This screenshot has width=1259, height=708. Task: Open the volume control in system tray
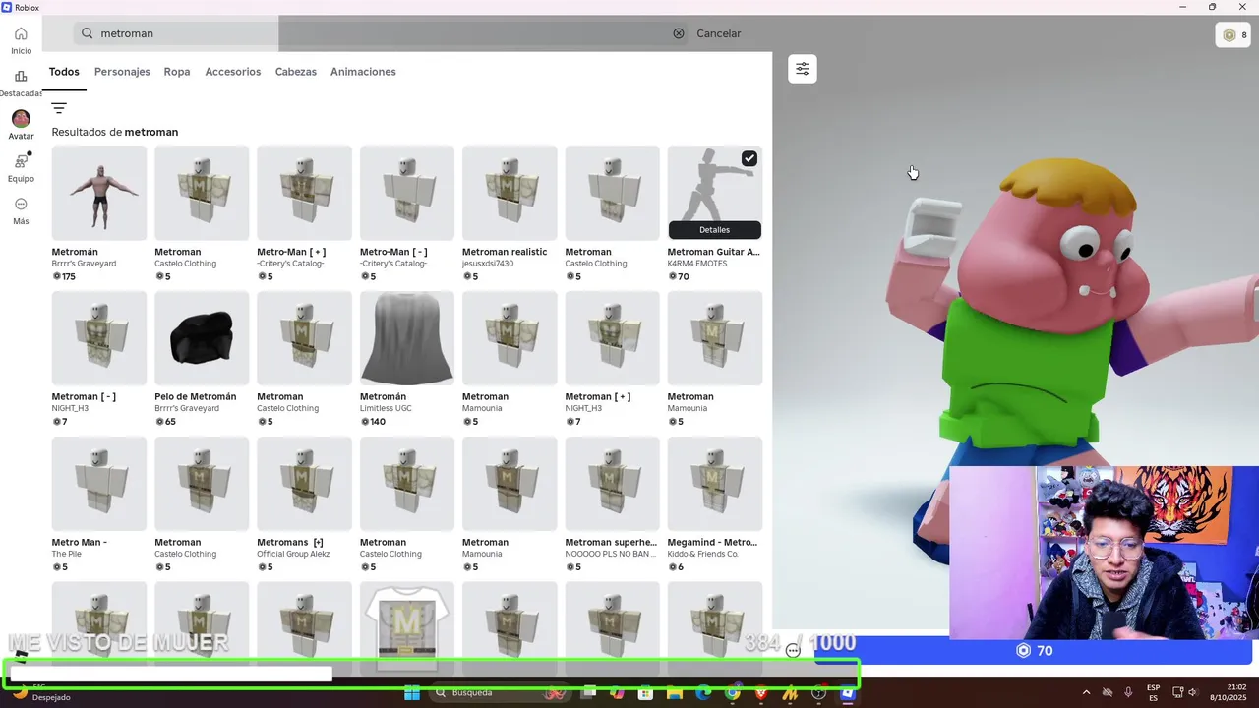click(1192, 692)
